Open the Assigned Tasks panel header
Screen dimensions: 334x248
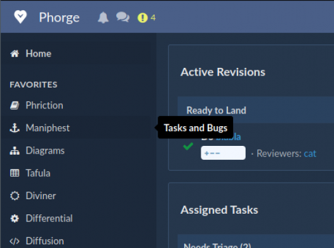[219, 210]
